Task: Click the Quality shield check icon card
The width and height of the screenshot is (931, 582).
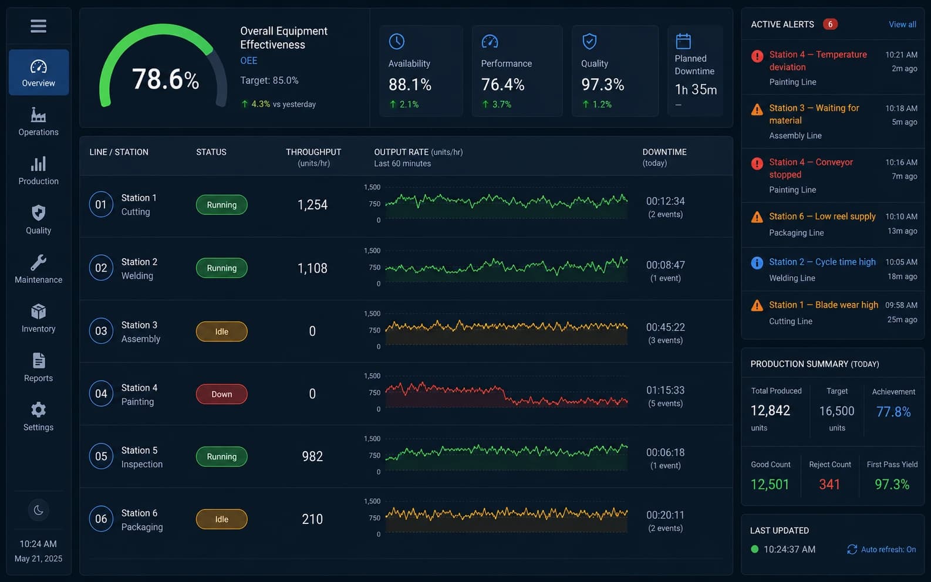Action: point(589,41)
